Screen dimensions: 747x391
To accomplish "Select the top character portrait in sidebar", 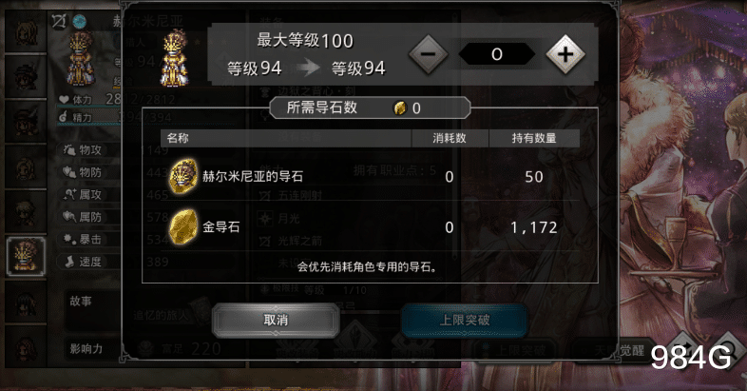I will pos(26,32).
